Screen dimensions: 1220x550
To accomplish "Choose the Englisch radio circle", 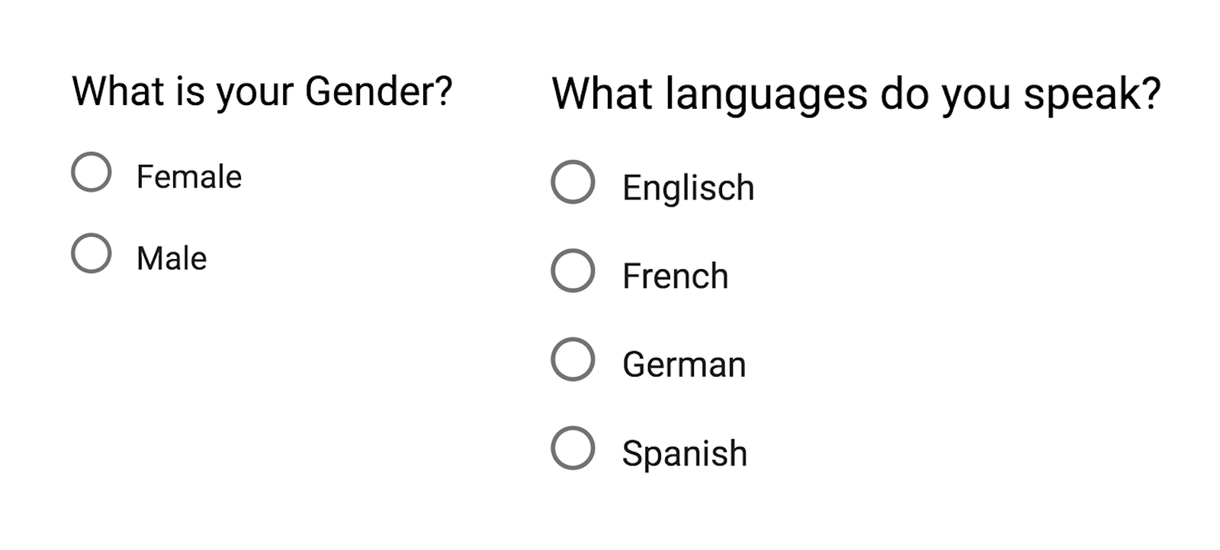I will [573, 182].
